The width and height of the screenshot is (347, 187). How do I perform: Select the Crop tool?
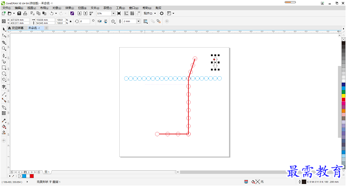tap(4, 42)
